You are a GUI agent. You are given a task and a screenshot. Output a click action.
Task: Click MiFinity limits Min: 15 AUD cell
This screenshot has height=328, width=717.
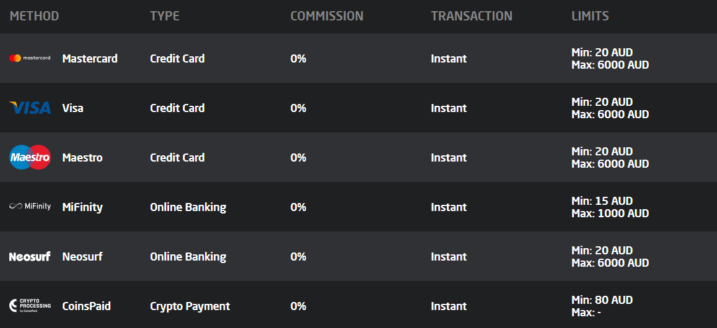pos(602,201)
